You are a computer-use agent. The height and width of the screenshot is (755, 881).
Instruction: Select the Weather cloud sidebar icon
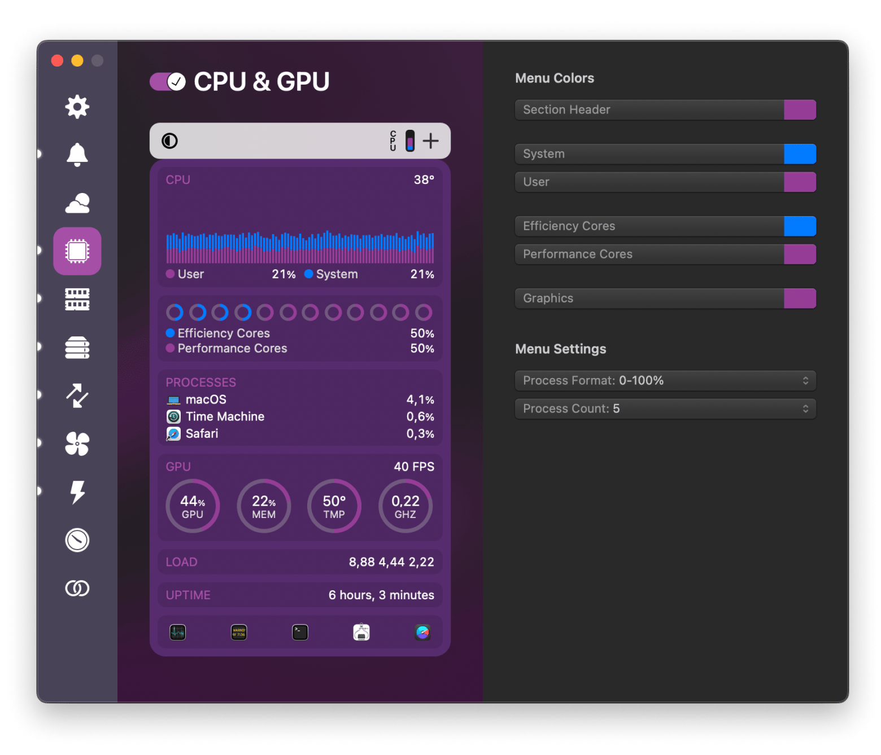coord(77,203)
